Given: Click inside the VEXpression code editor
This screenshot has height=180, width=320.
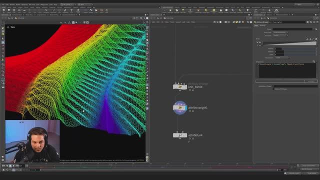Looking at the screenshot, I should pyautogui.click(x=287, y=70).
